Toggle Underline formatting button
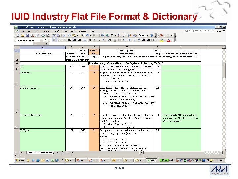238x179 pixels. pyautogui.click(x=63, y=40)
